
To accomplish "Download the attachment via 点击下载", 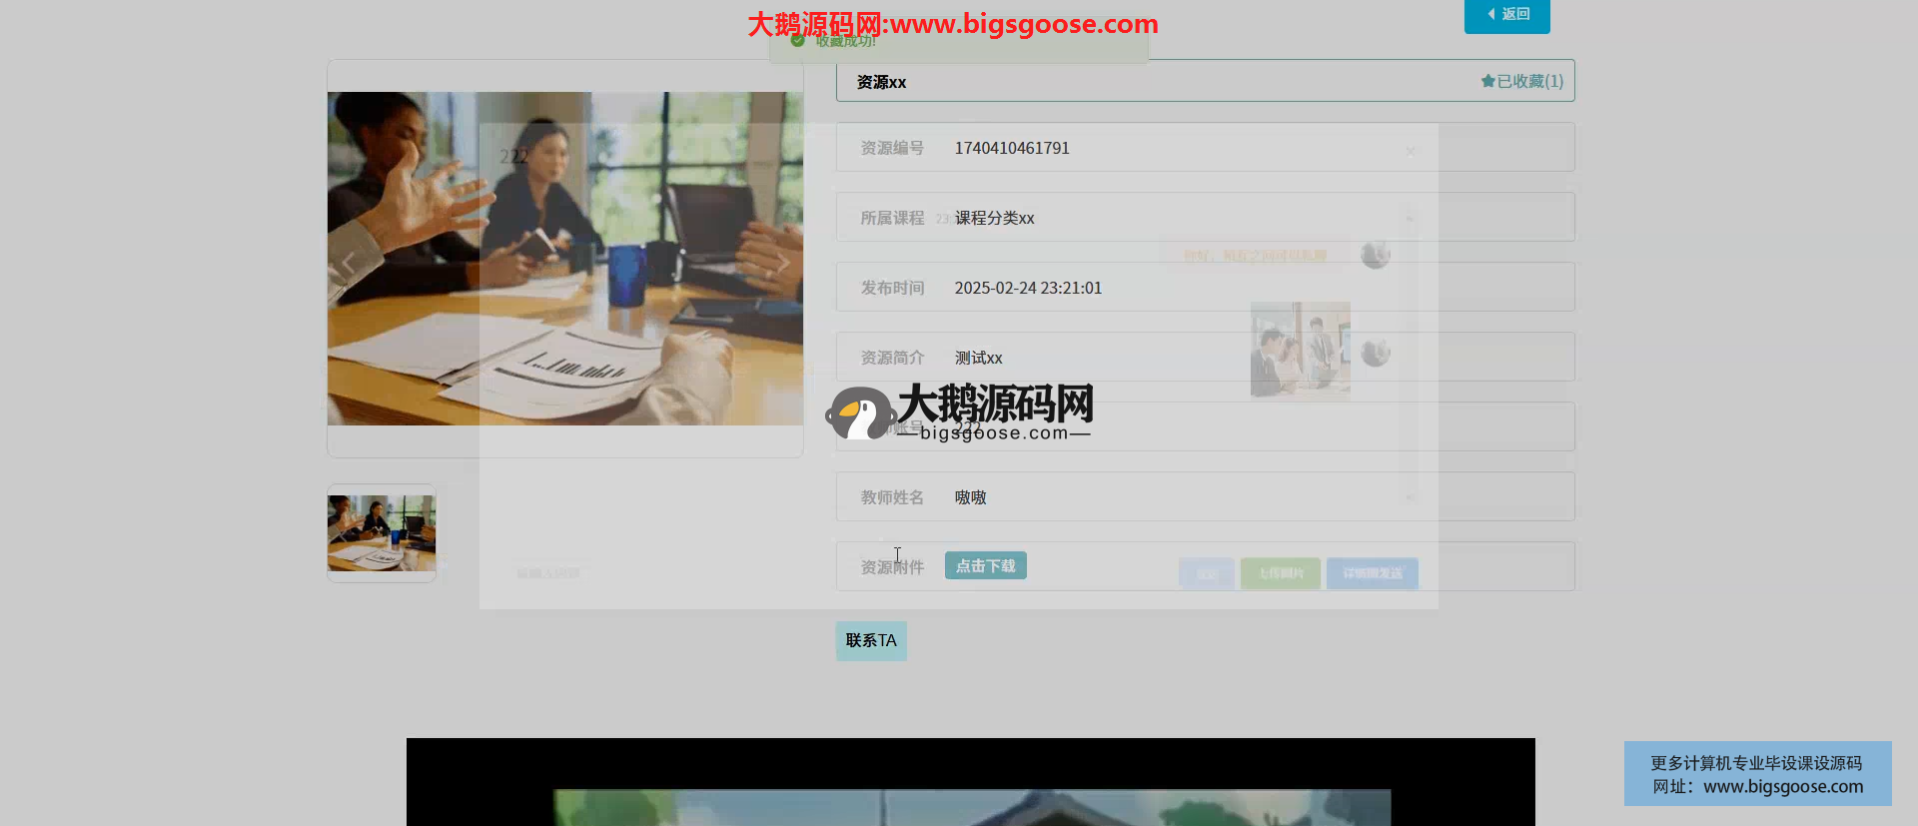I will [985, 566].
